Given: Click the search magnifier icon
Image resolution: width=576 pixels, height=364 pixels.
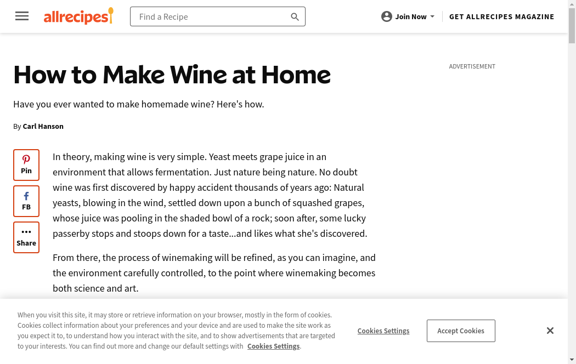Looking at the screenshot, I should 295,17.
